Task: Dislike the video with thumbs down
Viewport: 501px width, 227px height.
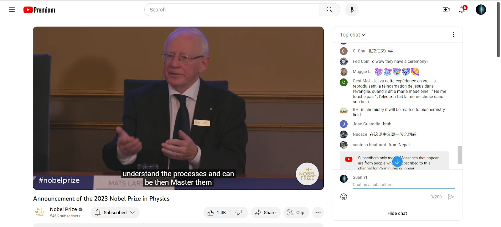Action: point(239,213)
